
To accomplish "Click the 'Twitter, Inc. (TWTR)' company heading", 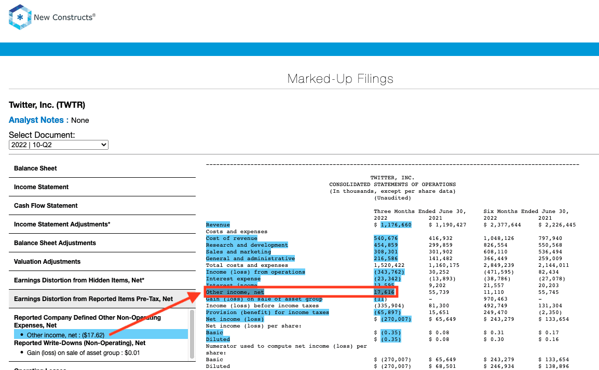I will point(47,105).
